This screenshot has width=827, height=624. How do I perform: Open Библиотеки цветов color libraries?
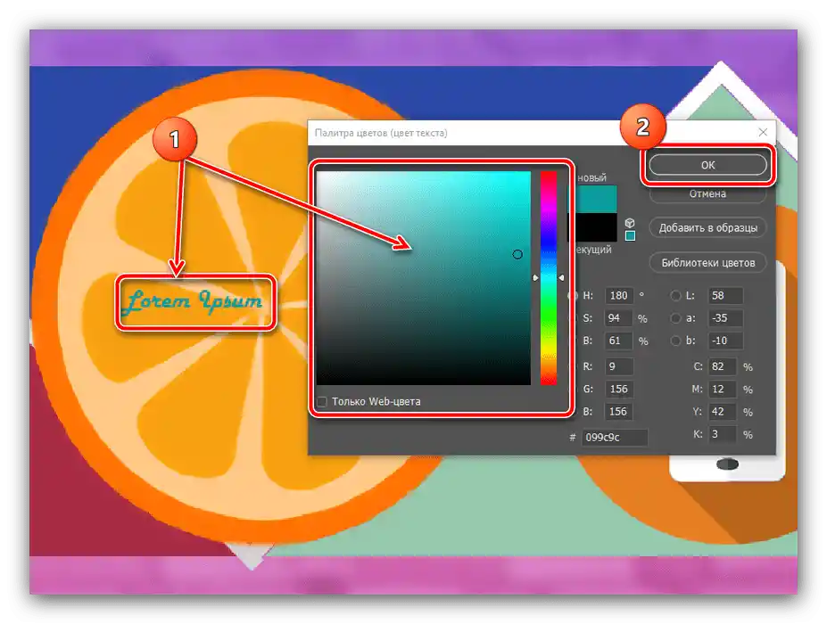[x=707, y=262]
